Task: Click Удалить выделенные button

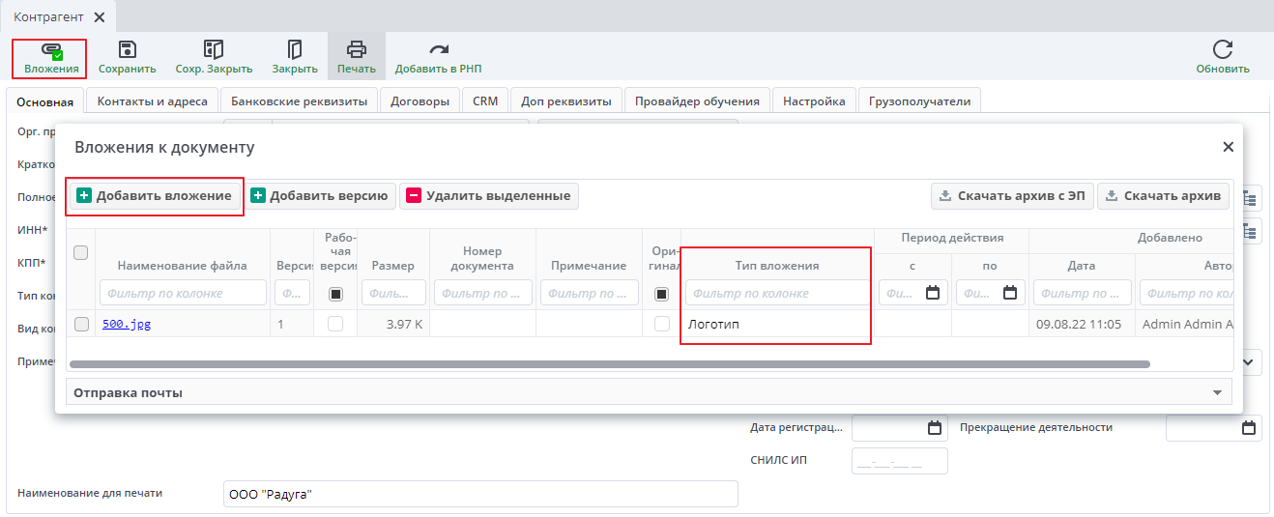Action: point(489,196)
